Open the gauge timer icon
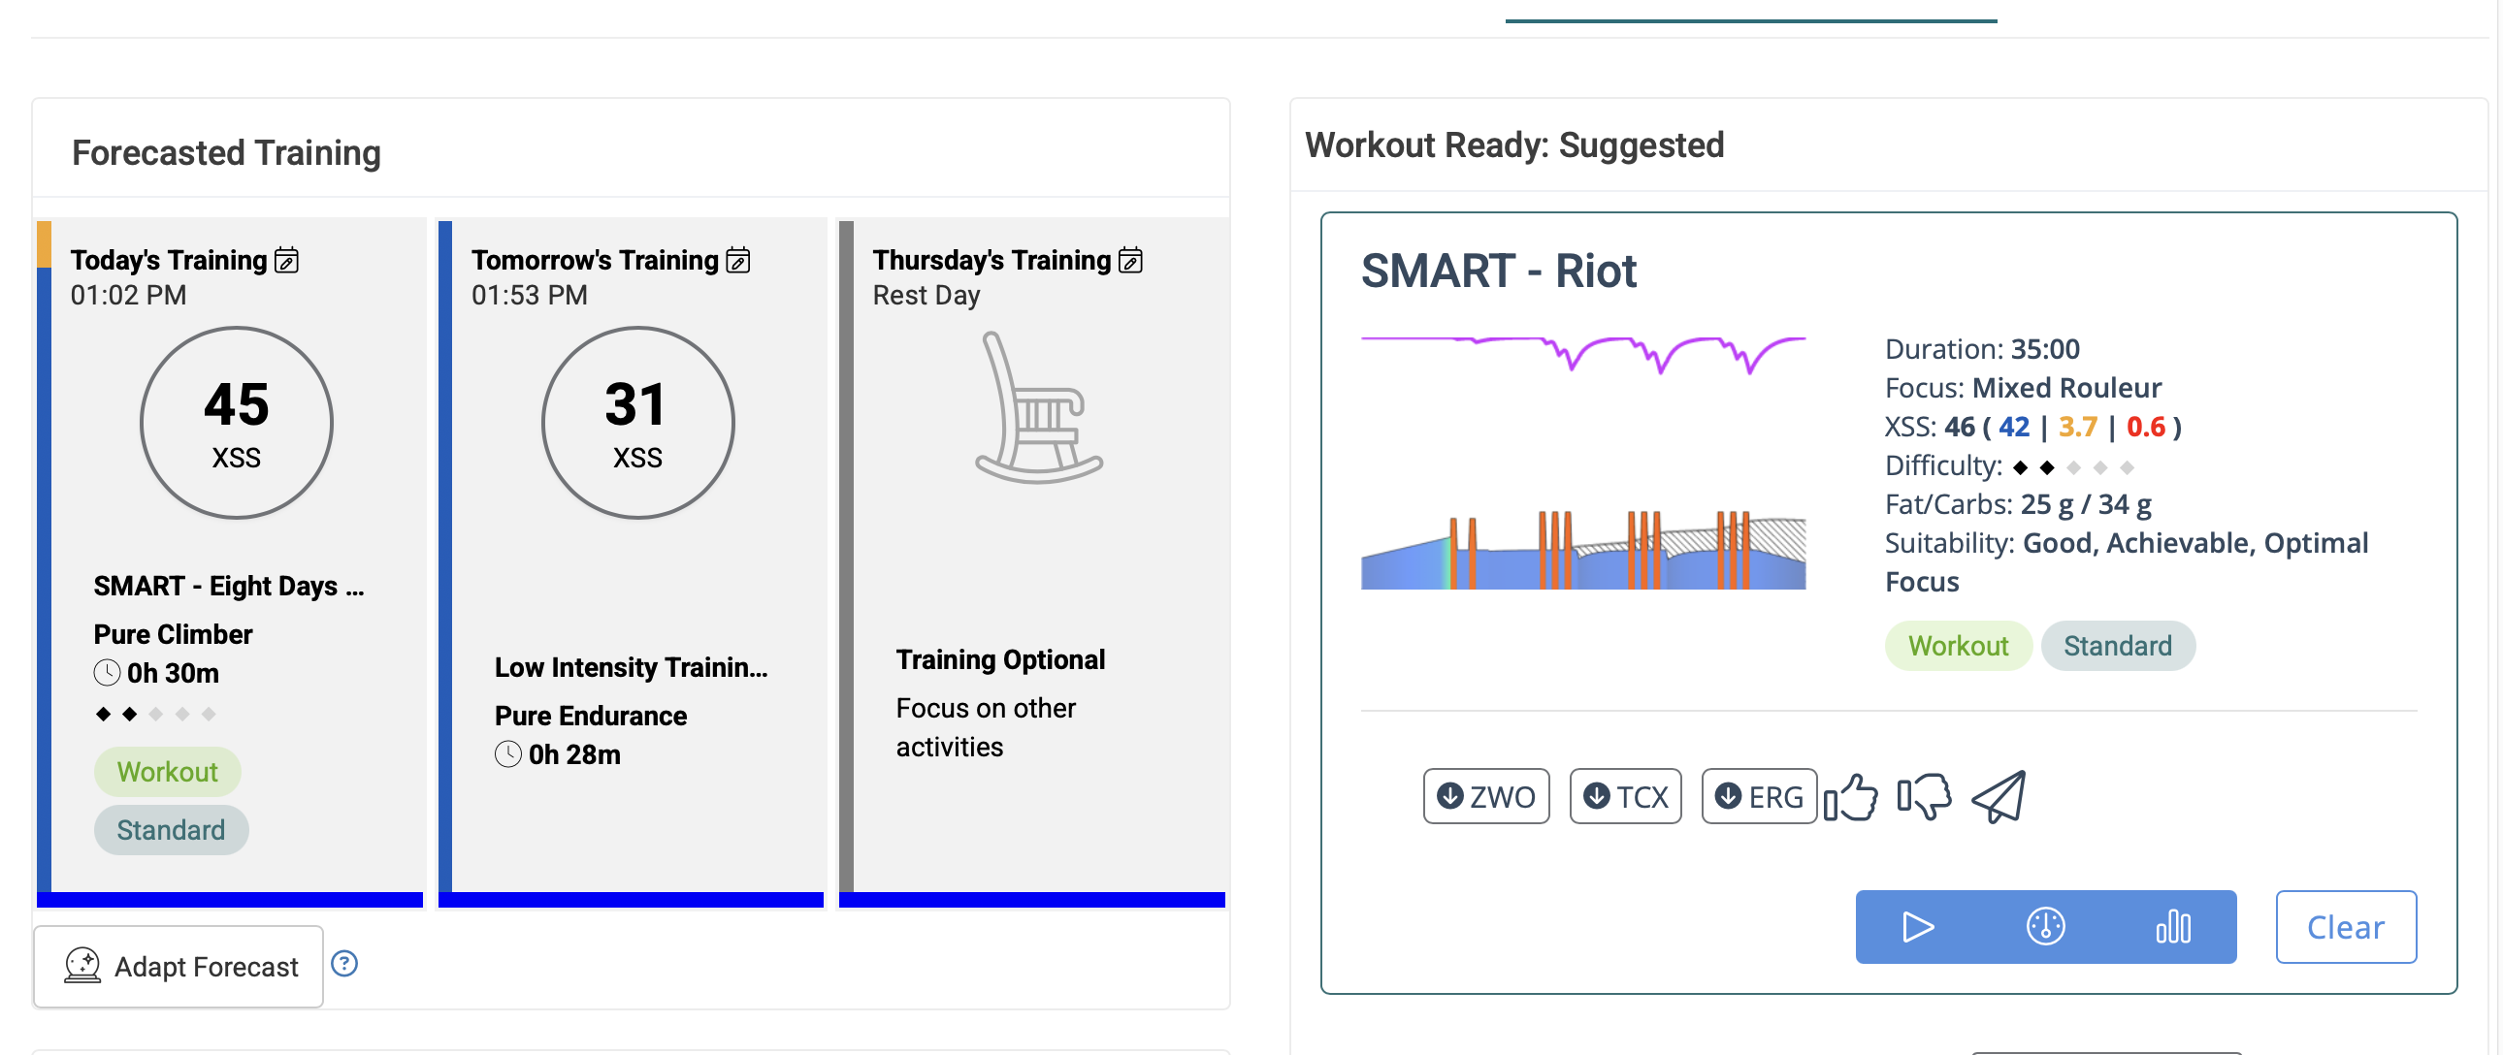This screenshot has width=2503, height=1055. pos(2045,927)
